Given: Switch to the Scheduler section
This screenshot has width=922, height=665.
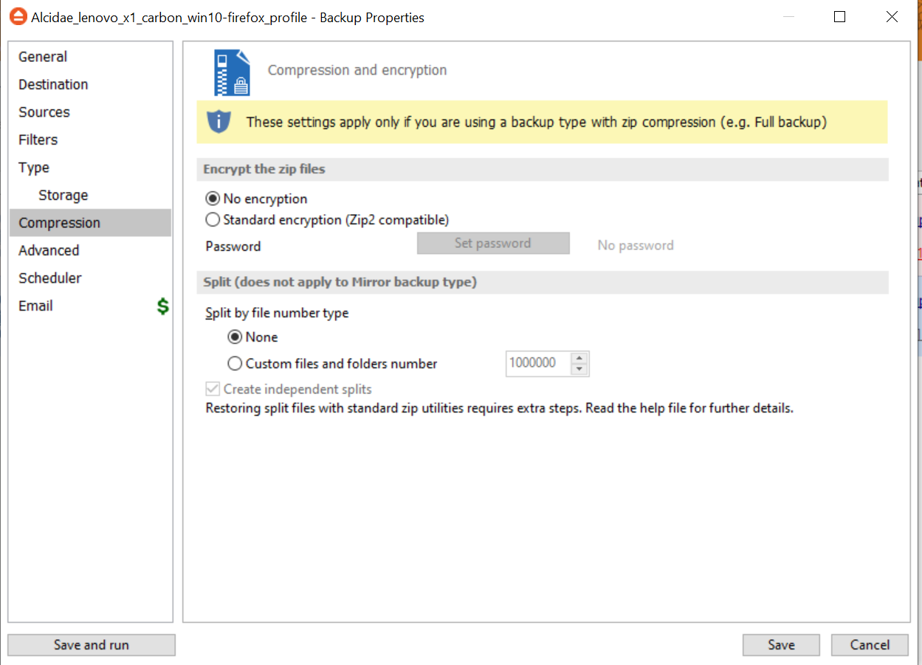Looking at the screenshot, I should coord(50,278).
